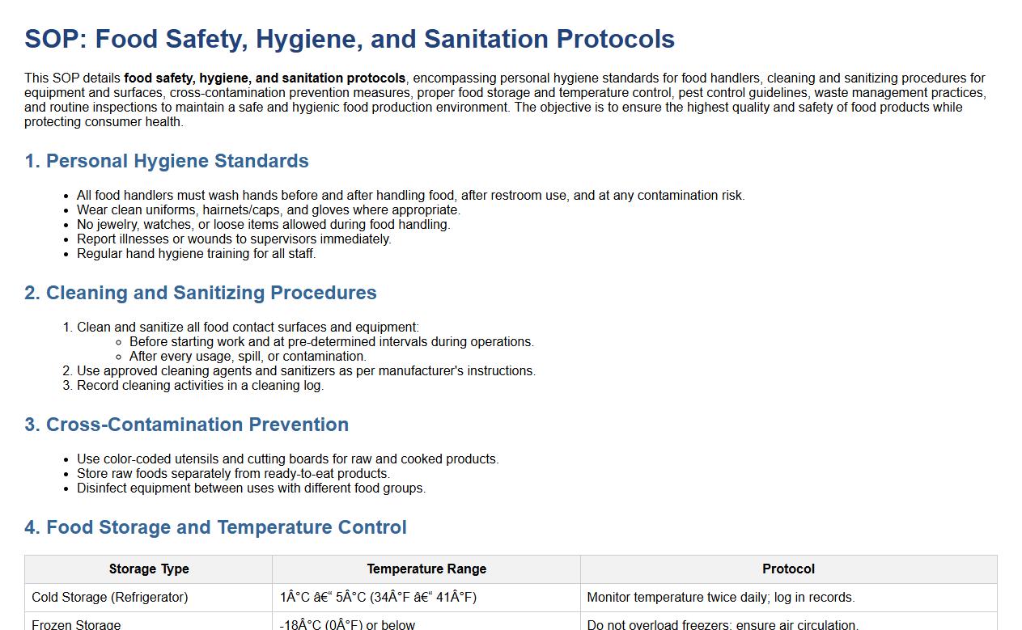Click Food Storage and Temperature Control heading
Viewport: 1022px width, 630px height.
pyautogui.click(x=215, y=527)
